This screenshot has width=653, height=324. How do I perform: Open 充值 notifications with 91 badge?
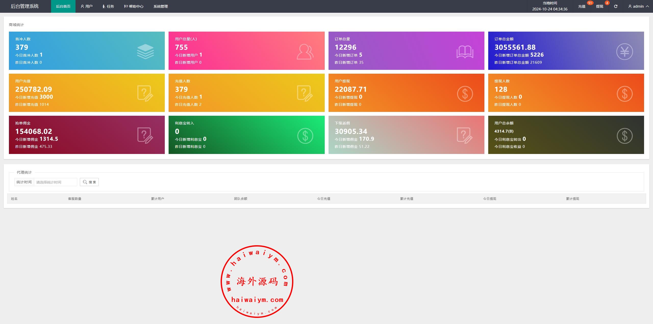(x=582, y=6)
